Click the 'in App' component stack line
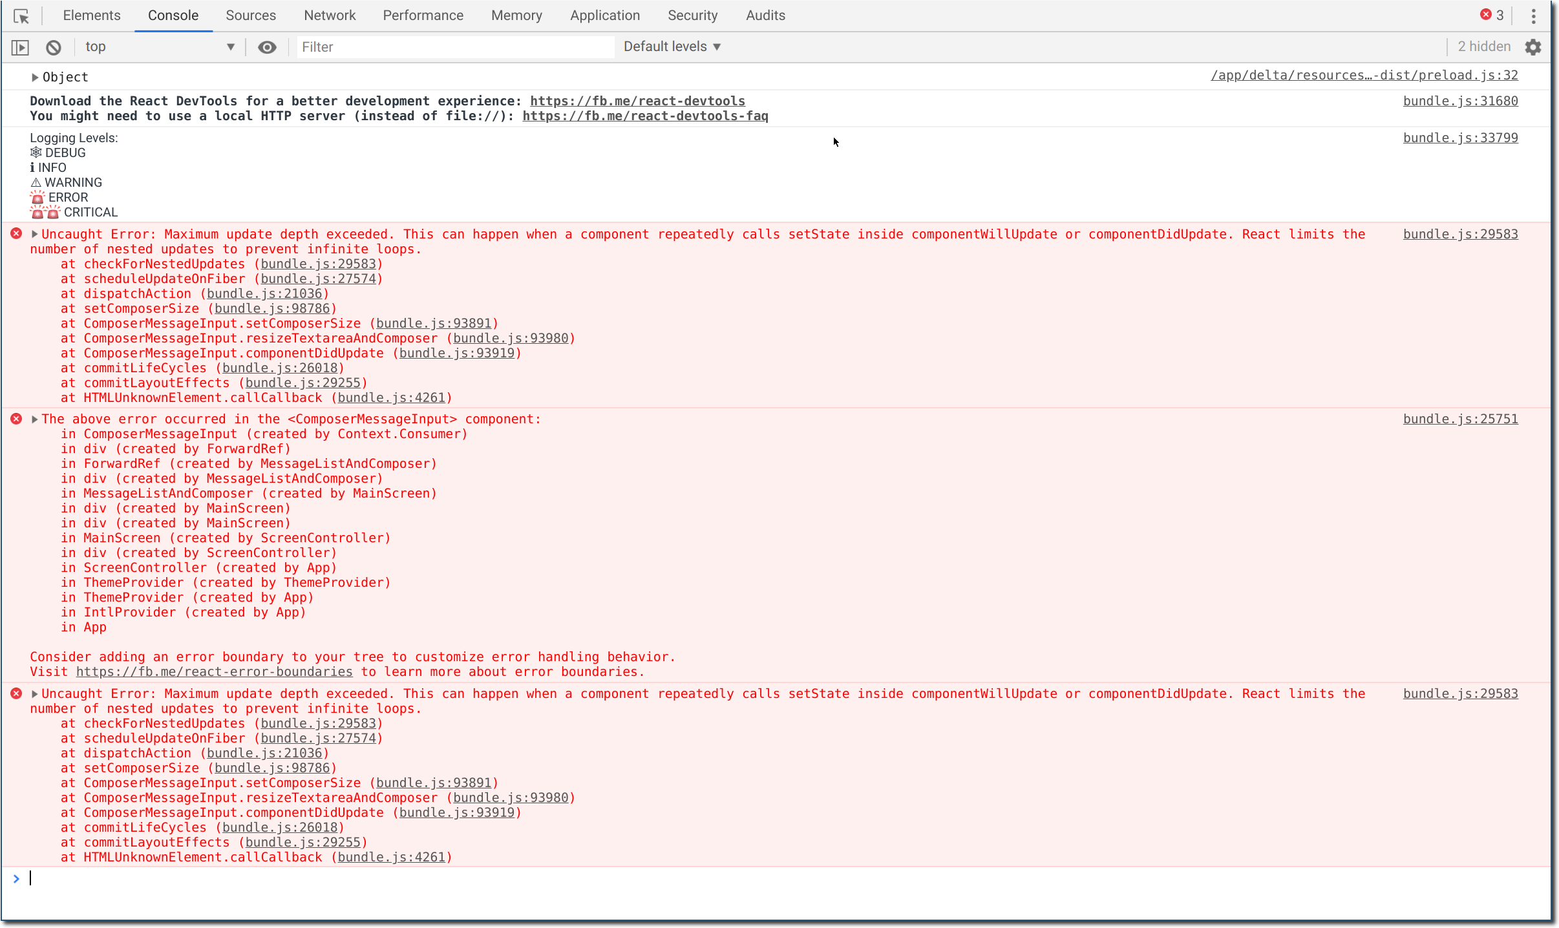Viewport: 1559px width, 928px height. 84,627
